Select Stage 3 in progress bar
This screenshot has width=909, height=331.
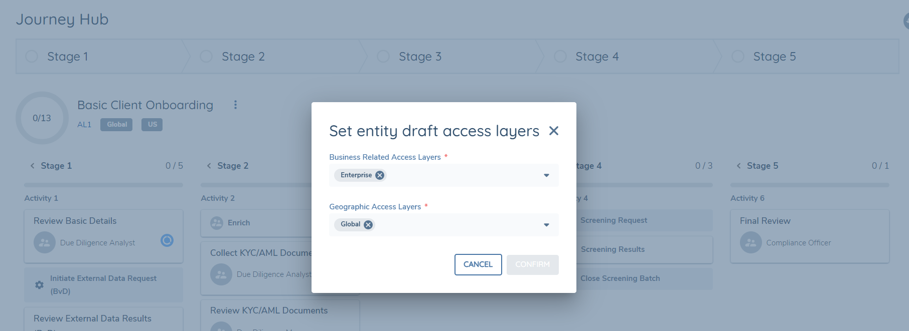point(451,57)
